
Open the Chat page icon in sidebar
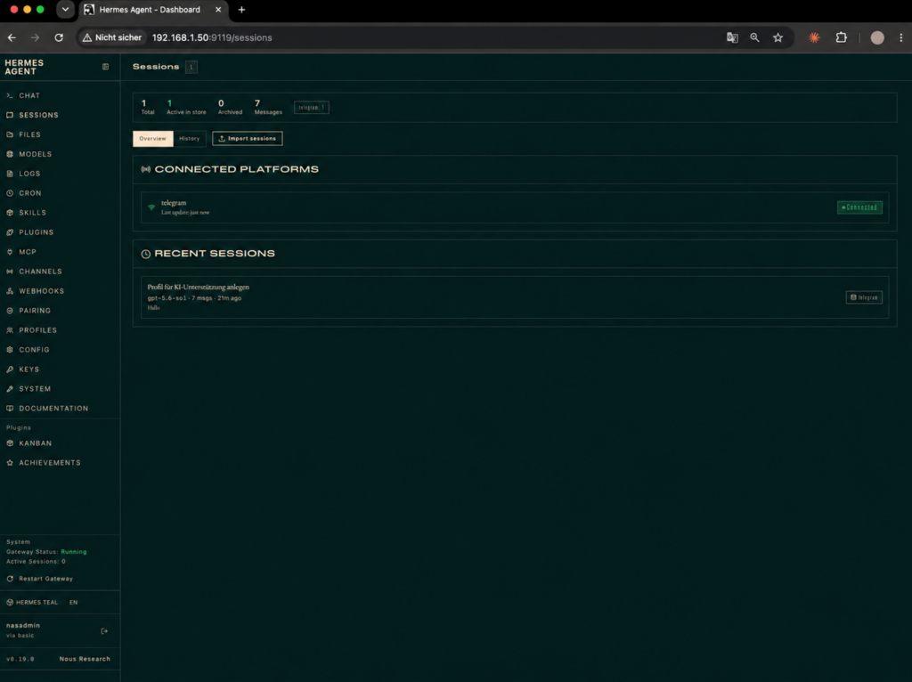(10, 95)
